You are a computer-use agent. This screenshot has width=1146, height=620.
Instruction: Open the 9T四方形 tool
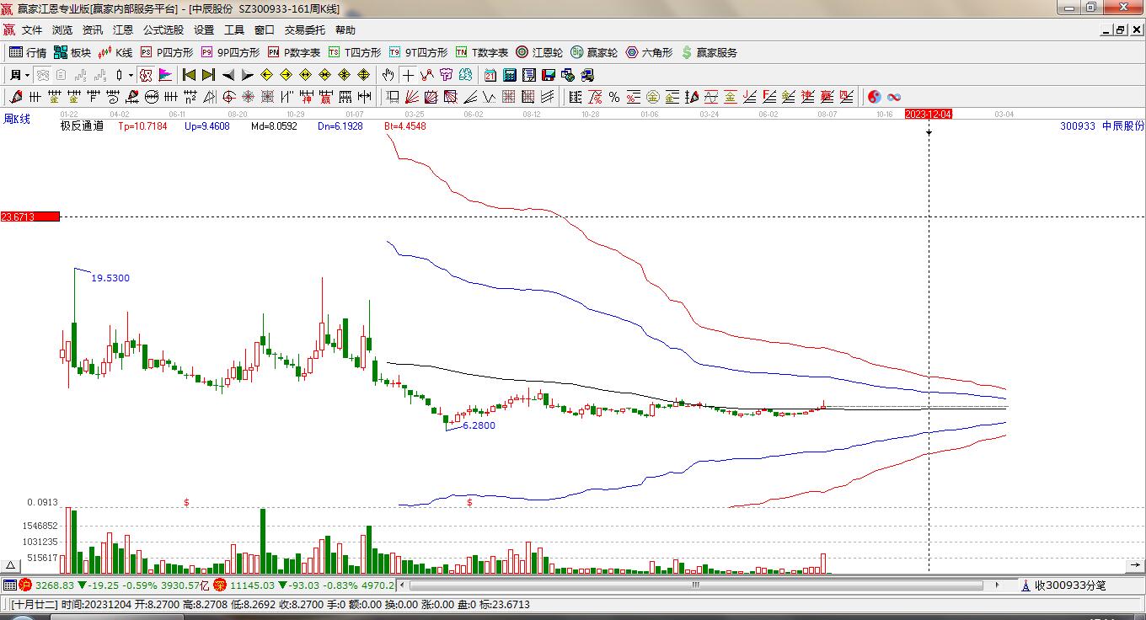418,52
